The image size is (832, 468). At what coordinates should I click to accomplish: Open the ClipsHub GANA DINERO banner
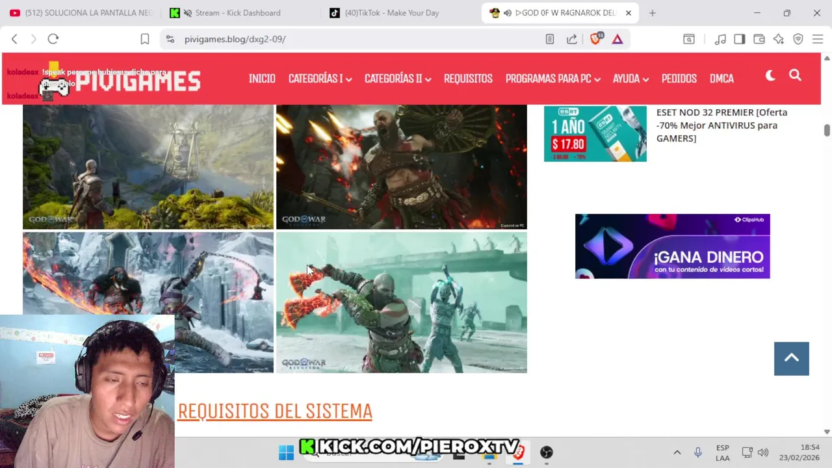tap(673, 246)
